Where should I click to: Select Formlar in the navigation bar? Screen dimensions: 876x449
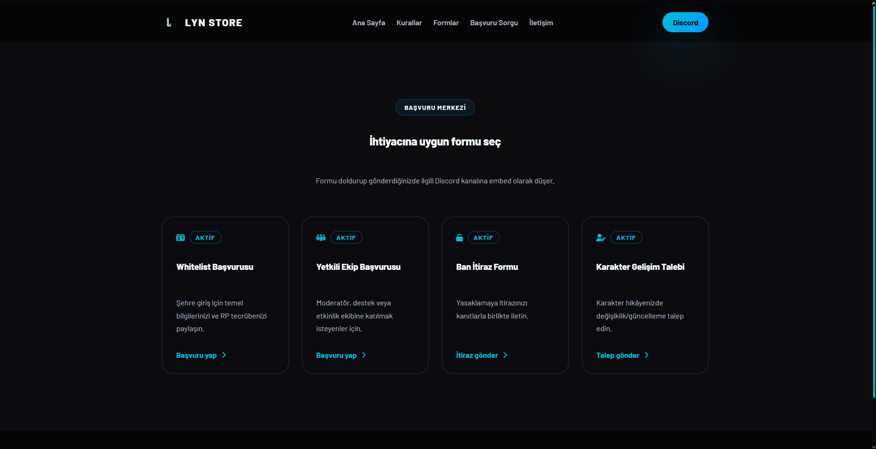pos(446,23)
